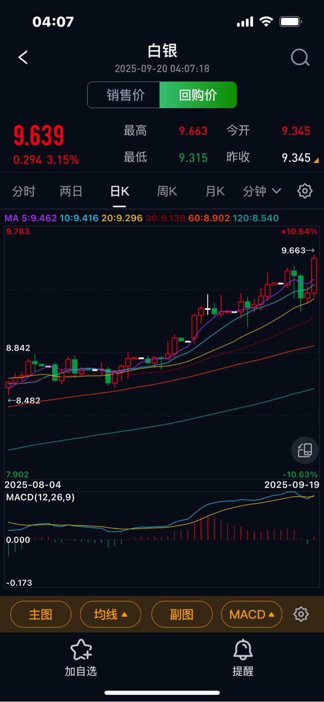324x702 pixels.
Task: Tap the MACD(12,26,9) label
Action: pyautogui.click(x=40, y=497)
